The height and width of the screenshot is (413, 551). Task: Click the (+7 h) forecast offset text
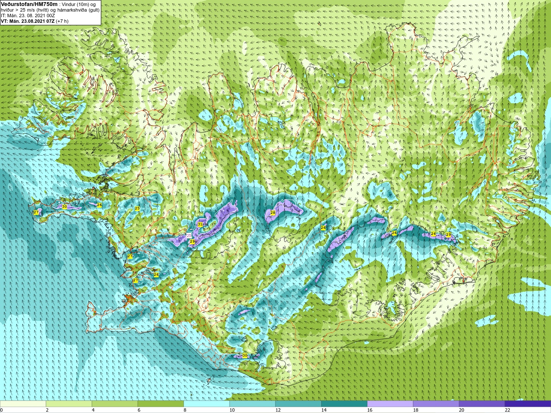click(62, 21)
